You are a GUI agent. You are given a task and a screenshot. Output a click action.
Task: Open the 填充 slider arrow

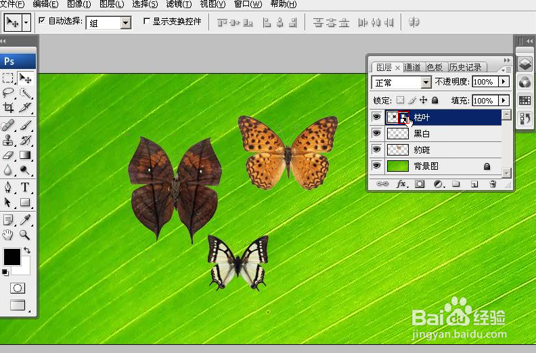point(504,101)
